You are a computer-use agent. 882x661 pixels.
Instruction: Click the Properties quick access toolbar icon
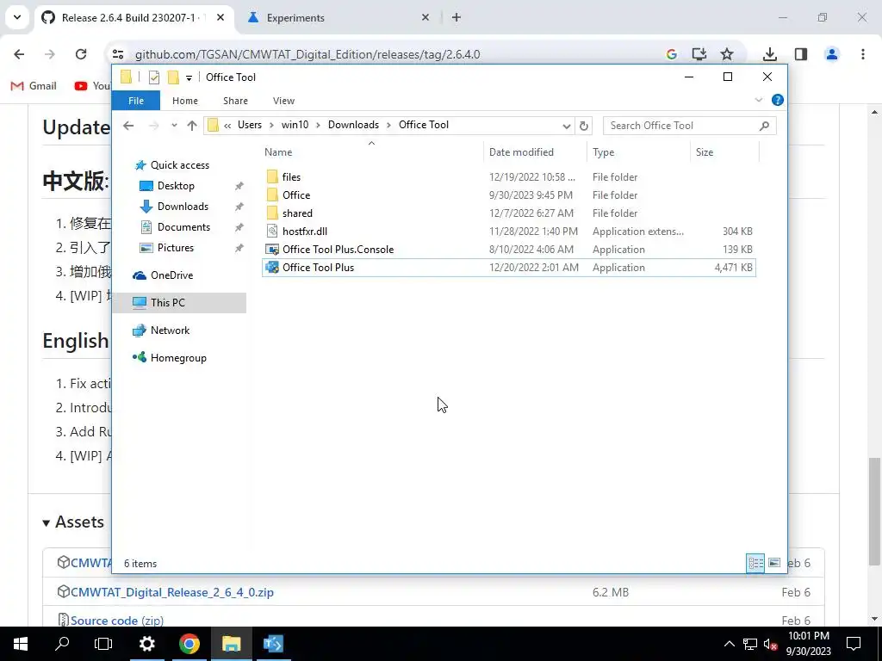click(153, 77)
